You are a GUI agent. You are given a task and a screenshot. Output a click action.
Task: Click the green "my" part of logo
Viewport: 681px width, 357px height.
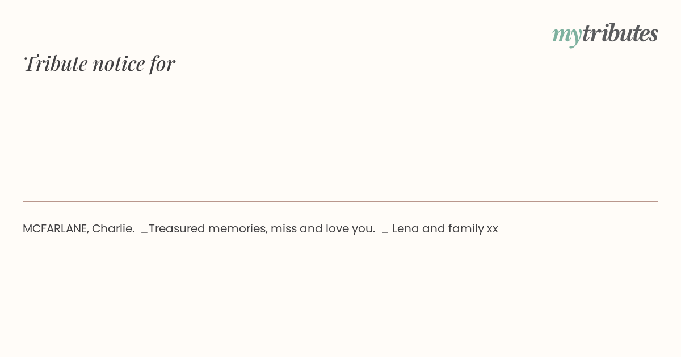pos(567,36)
